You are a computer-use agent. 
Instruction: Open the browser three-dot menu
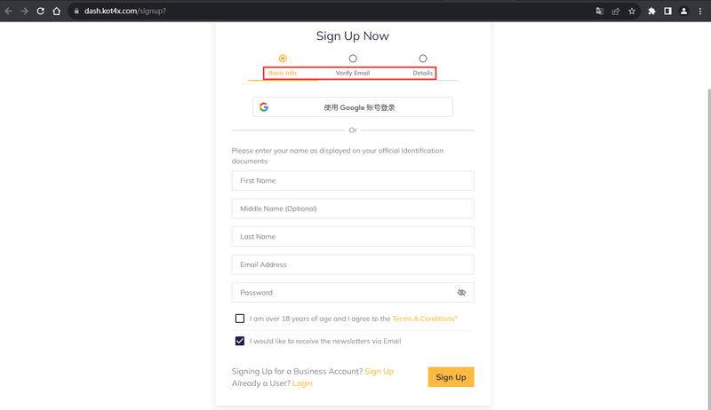point(699,12)
